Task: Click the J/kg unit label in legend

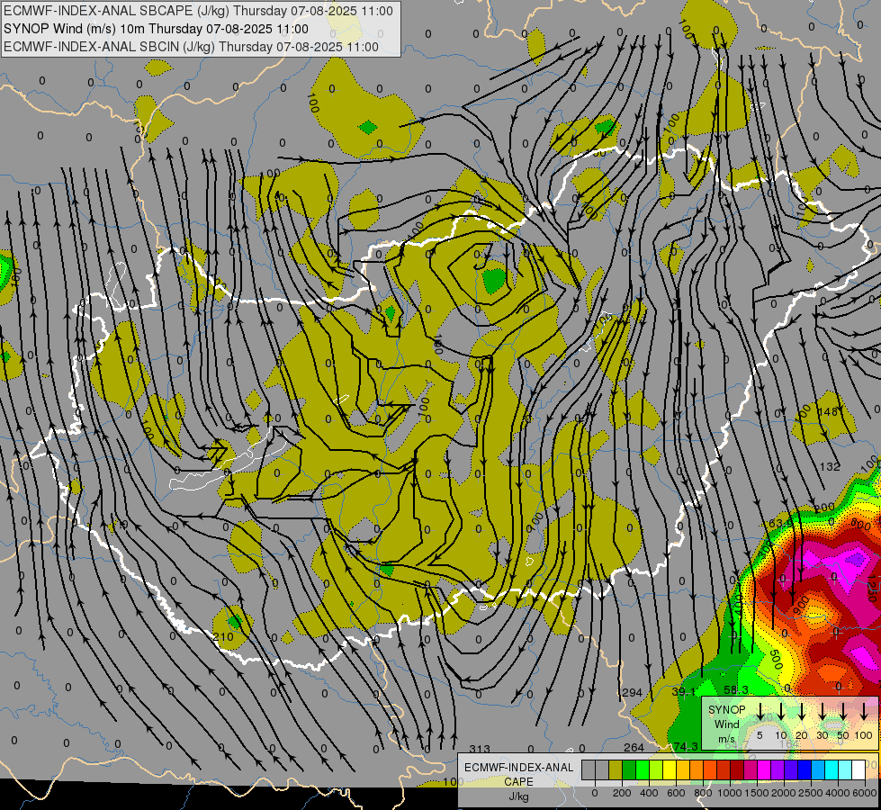Action: point(518,796)
